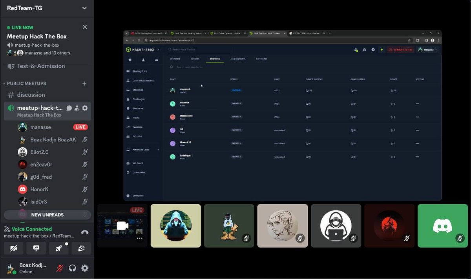
Task: Click the Voice Connected status text
Action: pos(32,229)
